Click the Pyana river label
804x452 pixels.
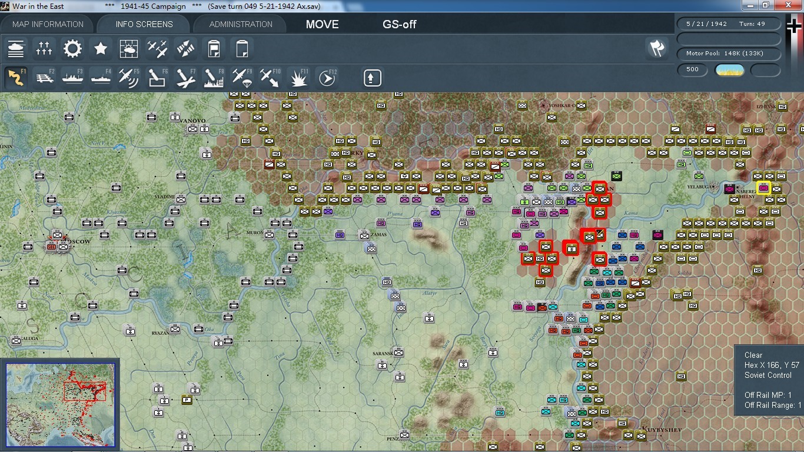pyautogui.click(x=395, y=214)
